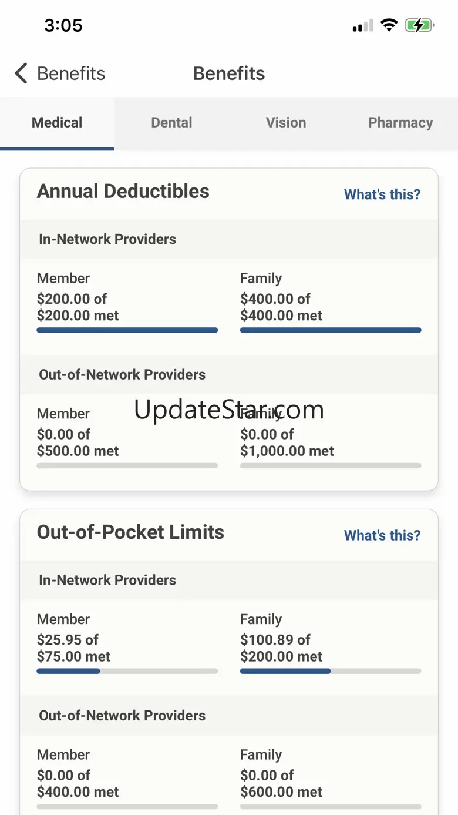Tap the back chevron arrow icon

tap(21, 73)
